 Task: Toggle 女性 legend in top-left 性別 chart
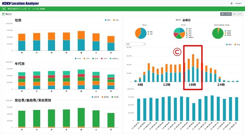[x=116, y=20]
